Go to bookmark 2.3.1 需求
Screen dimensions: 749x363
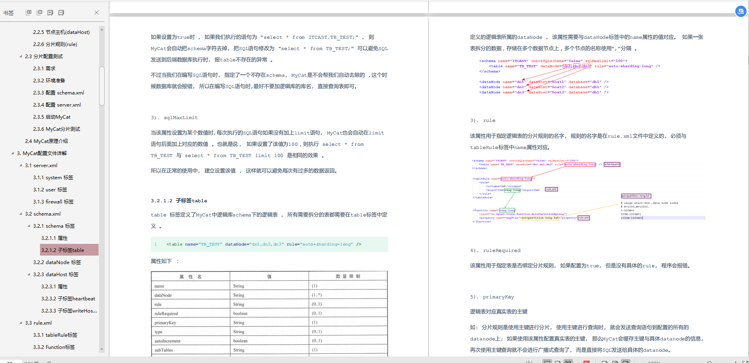pos(44,68)
